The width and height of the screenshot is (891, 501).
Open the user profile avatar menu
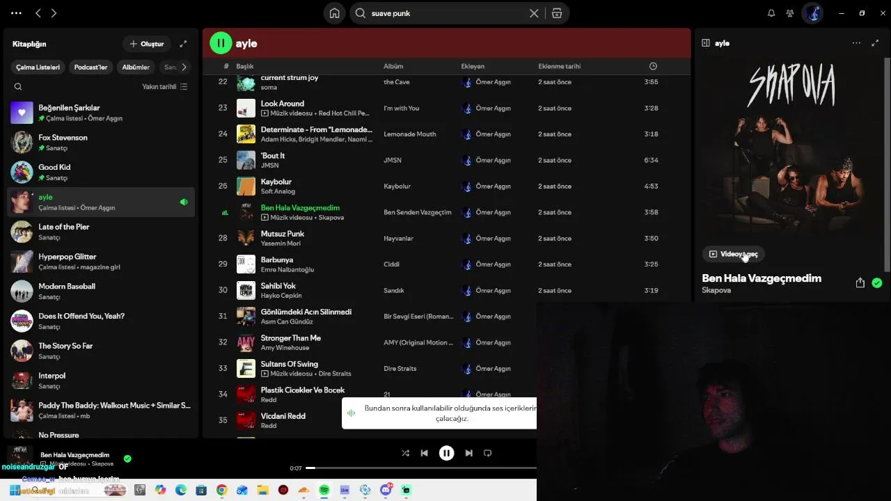pos(812,13)
